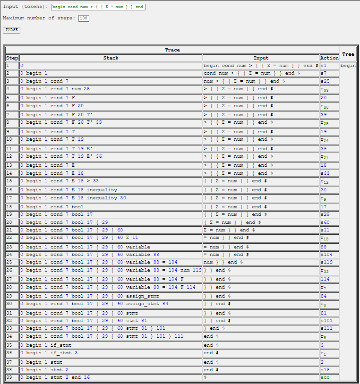Click stack cell 'begin 1 if_stmt 3'

[111, 353]
